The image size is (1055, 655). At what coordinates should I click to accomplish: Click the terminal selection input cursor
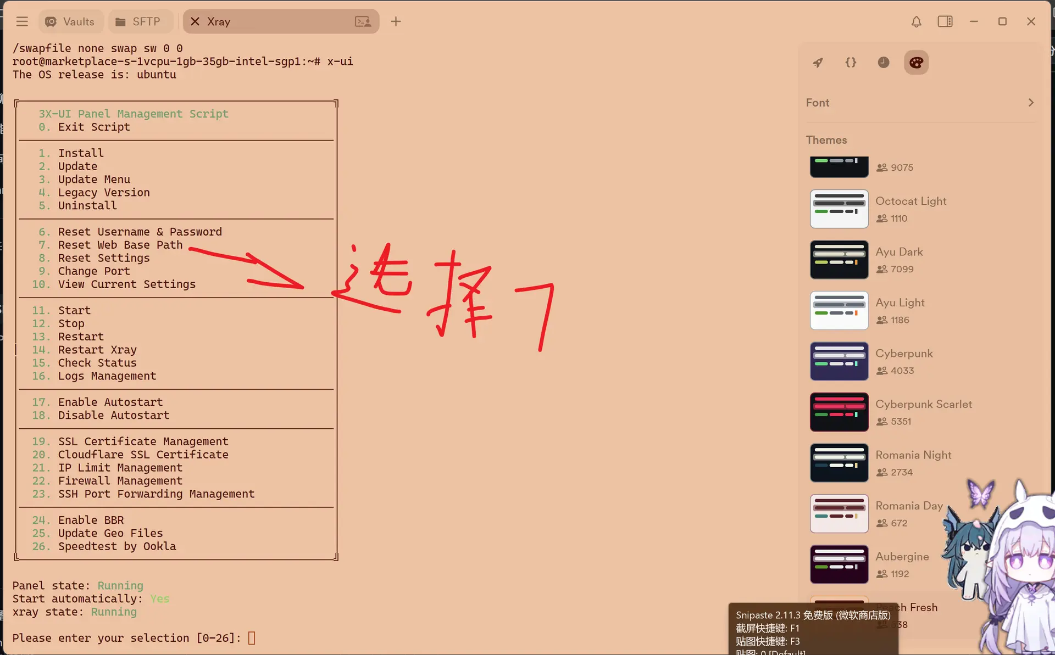[252, 638]
